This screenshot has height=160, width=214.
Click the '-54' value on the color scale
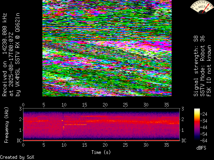204,134
